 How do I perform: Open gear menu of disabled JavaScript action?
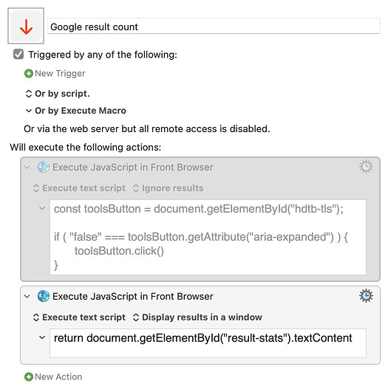point(366,167)
